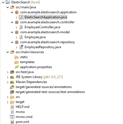Image resolution: width=123 pixels, height=124 pixels.
Task: Click the application.properties leaf icon
Action: [x=17, y=67]
